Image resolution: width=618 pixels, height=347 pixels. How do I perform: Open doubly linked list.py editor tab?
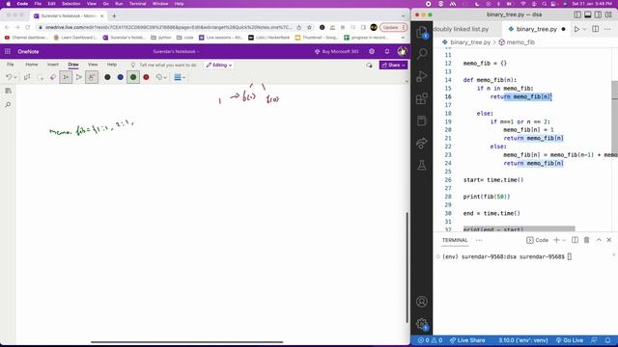coord(461,29)
